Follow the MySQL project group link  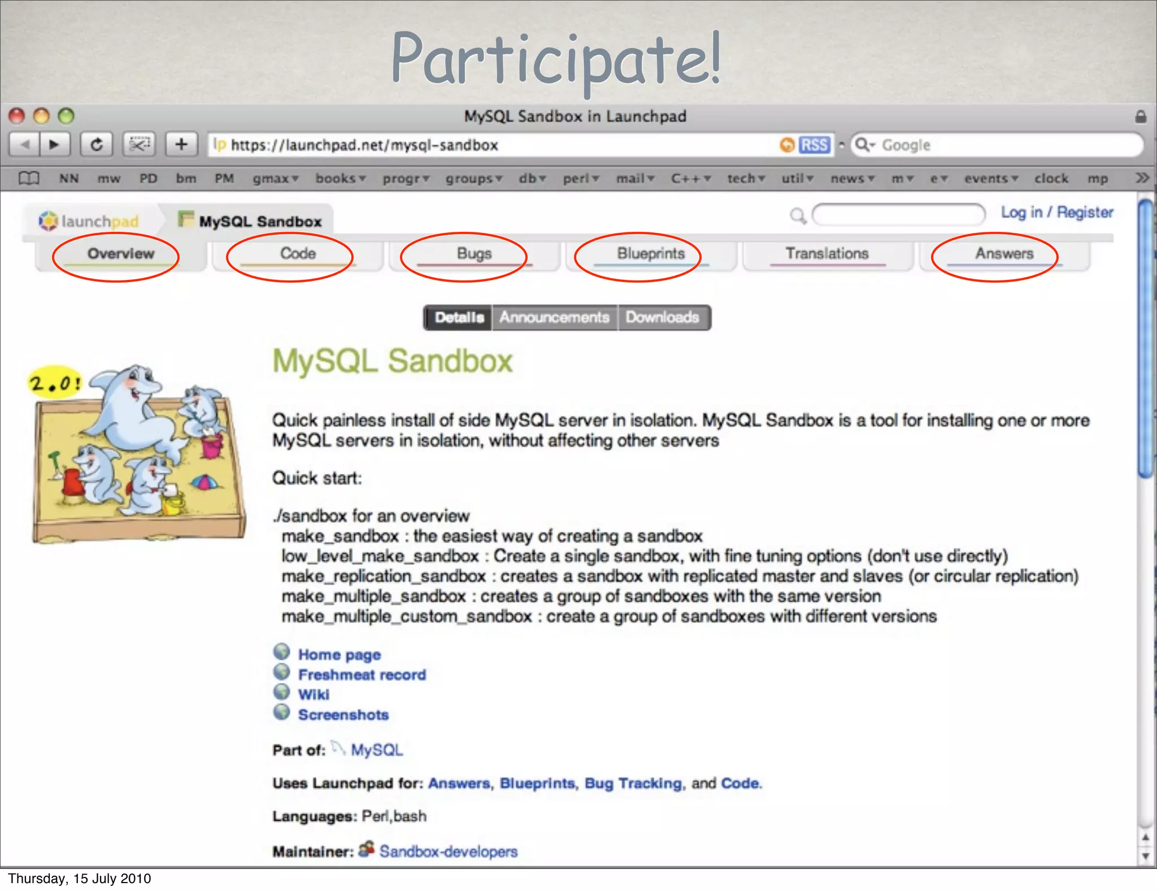click(377, 750)
